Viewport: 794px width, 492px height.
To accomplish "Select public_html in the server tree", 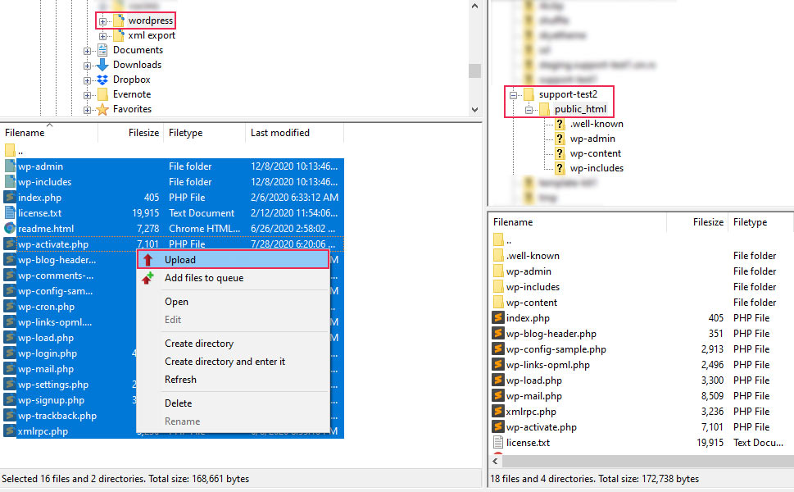I will click(x=580, y=109).
